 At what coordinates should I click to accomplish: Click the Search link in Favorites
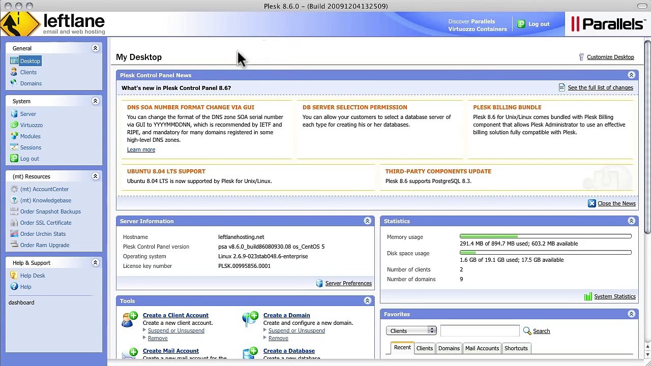(x=541, y=331)
